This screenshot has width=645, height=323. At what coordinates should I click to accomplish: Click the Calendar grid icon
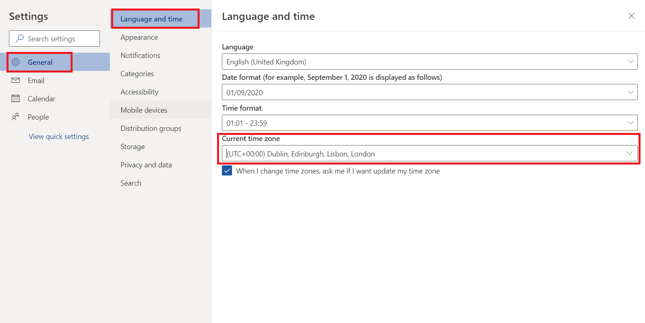click(16, 98)
